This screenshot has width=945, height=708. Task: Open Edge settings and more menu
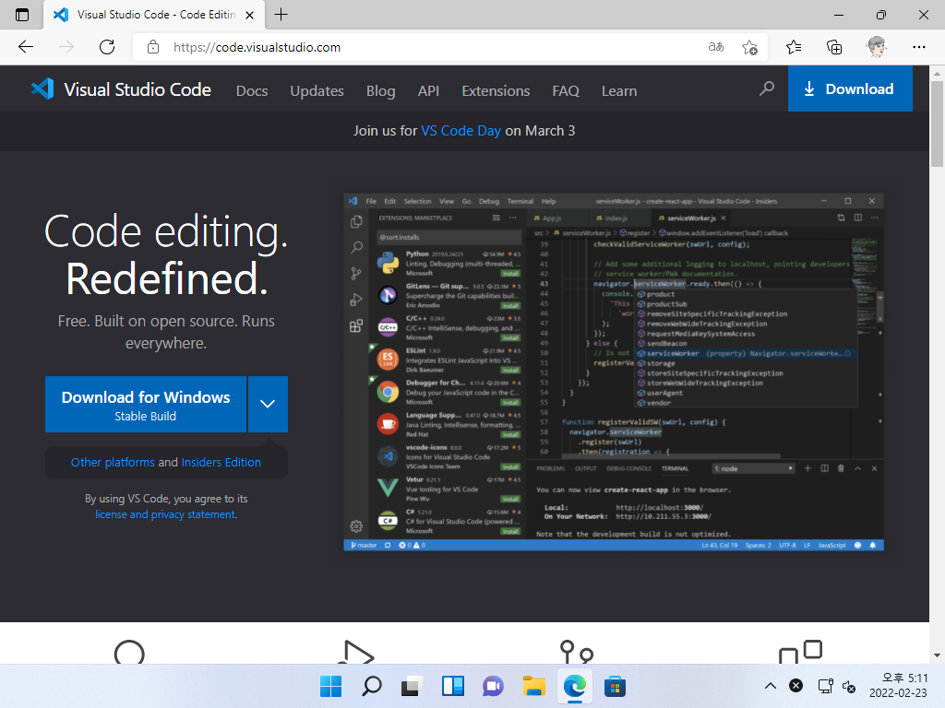pyautogui.click(x=918, y=47)
